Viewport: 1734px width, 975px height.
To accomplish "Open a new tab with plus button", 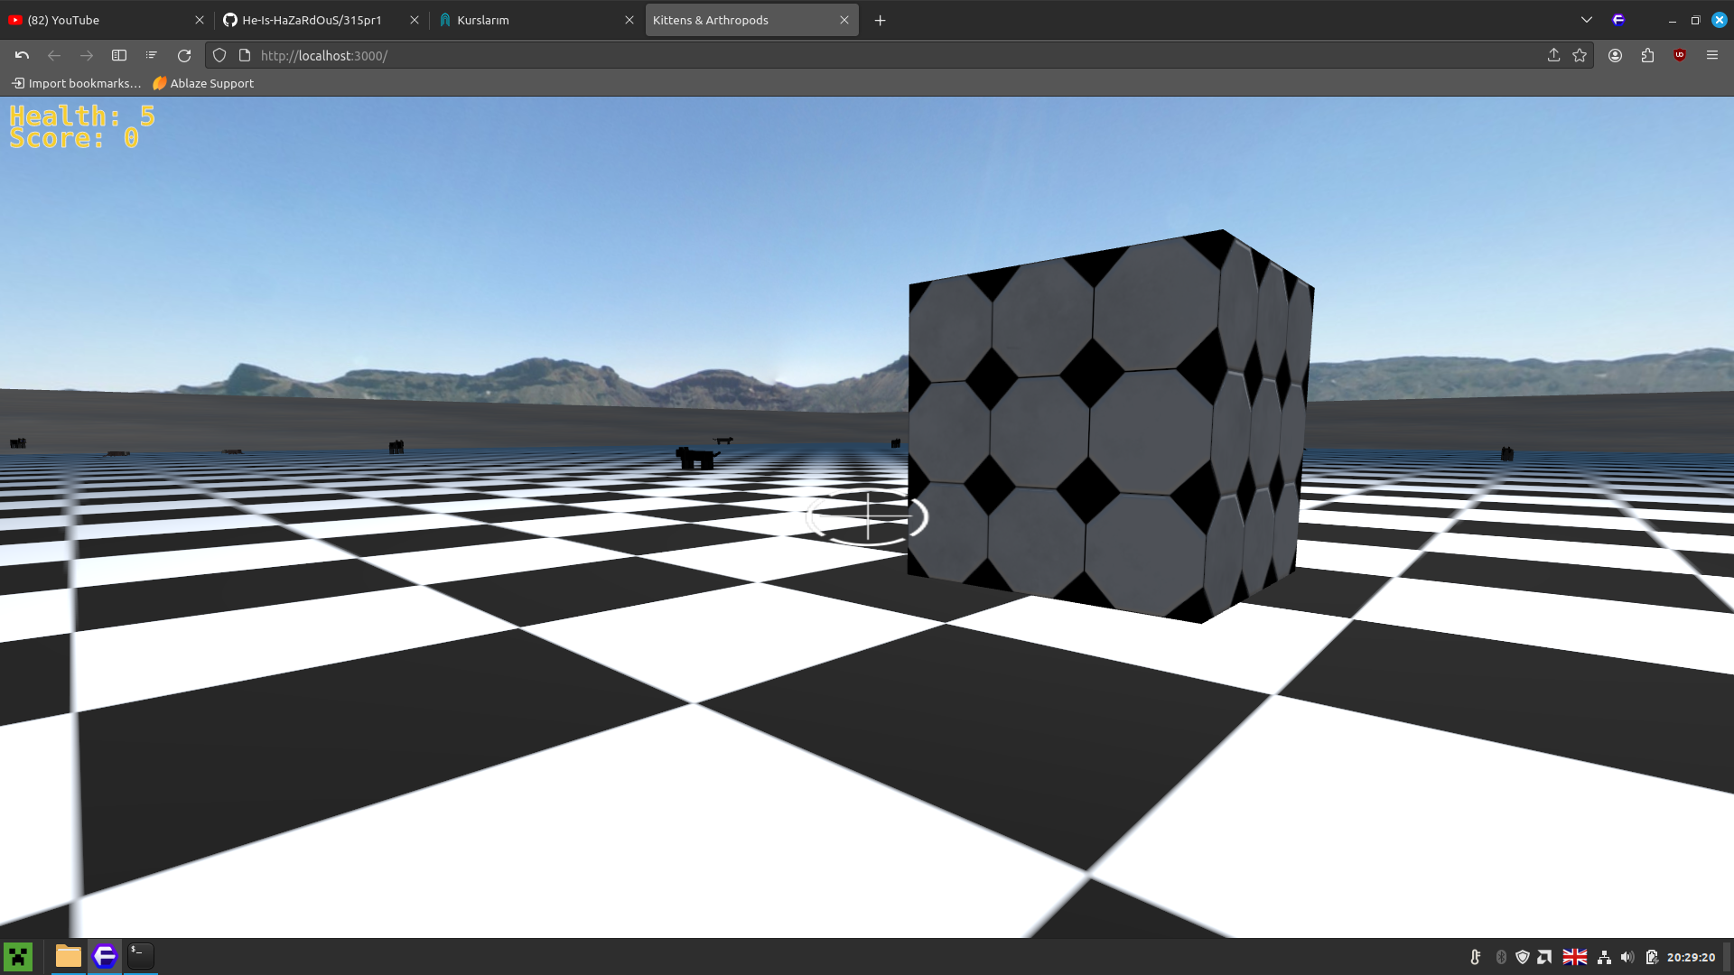I will [x=881, y=20].
